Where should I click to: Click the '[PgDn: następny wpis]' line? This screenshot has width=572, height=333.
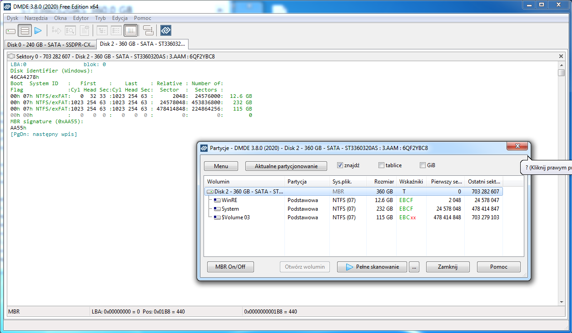[x=44, y=135]
